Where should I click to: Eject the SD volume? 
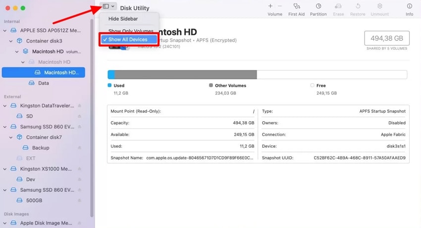(79, 116)
